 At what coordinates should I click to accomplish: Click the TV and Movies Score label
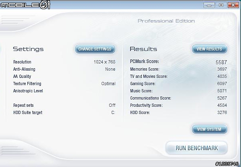(x=149, y=76)
